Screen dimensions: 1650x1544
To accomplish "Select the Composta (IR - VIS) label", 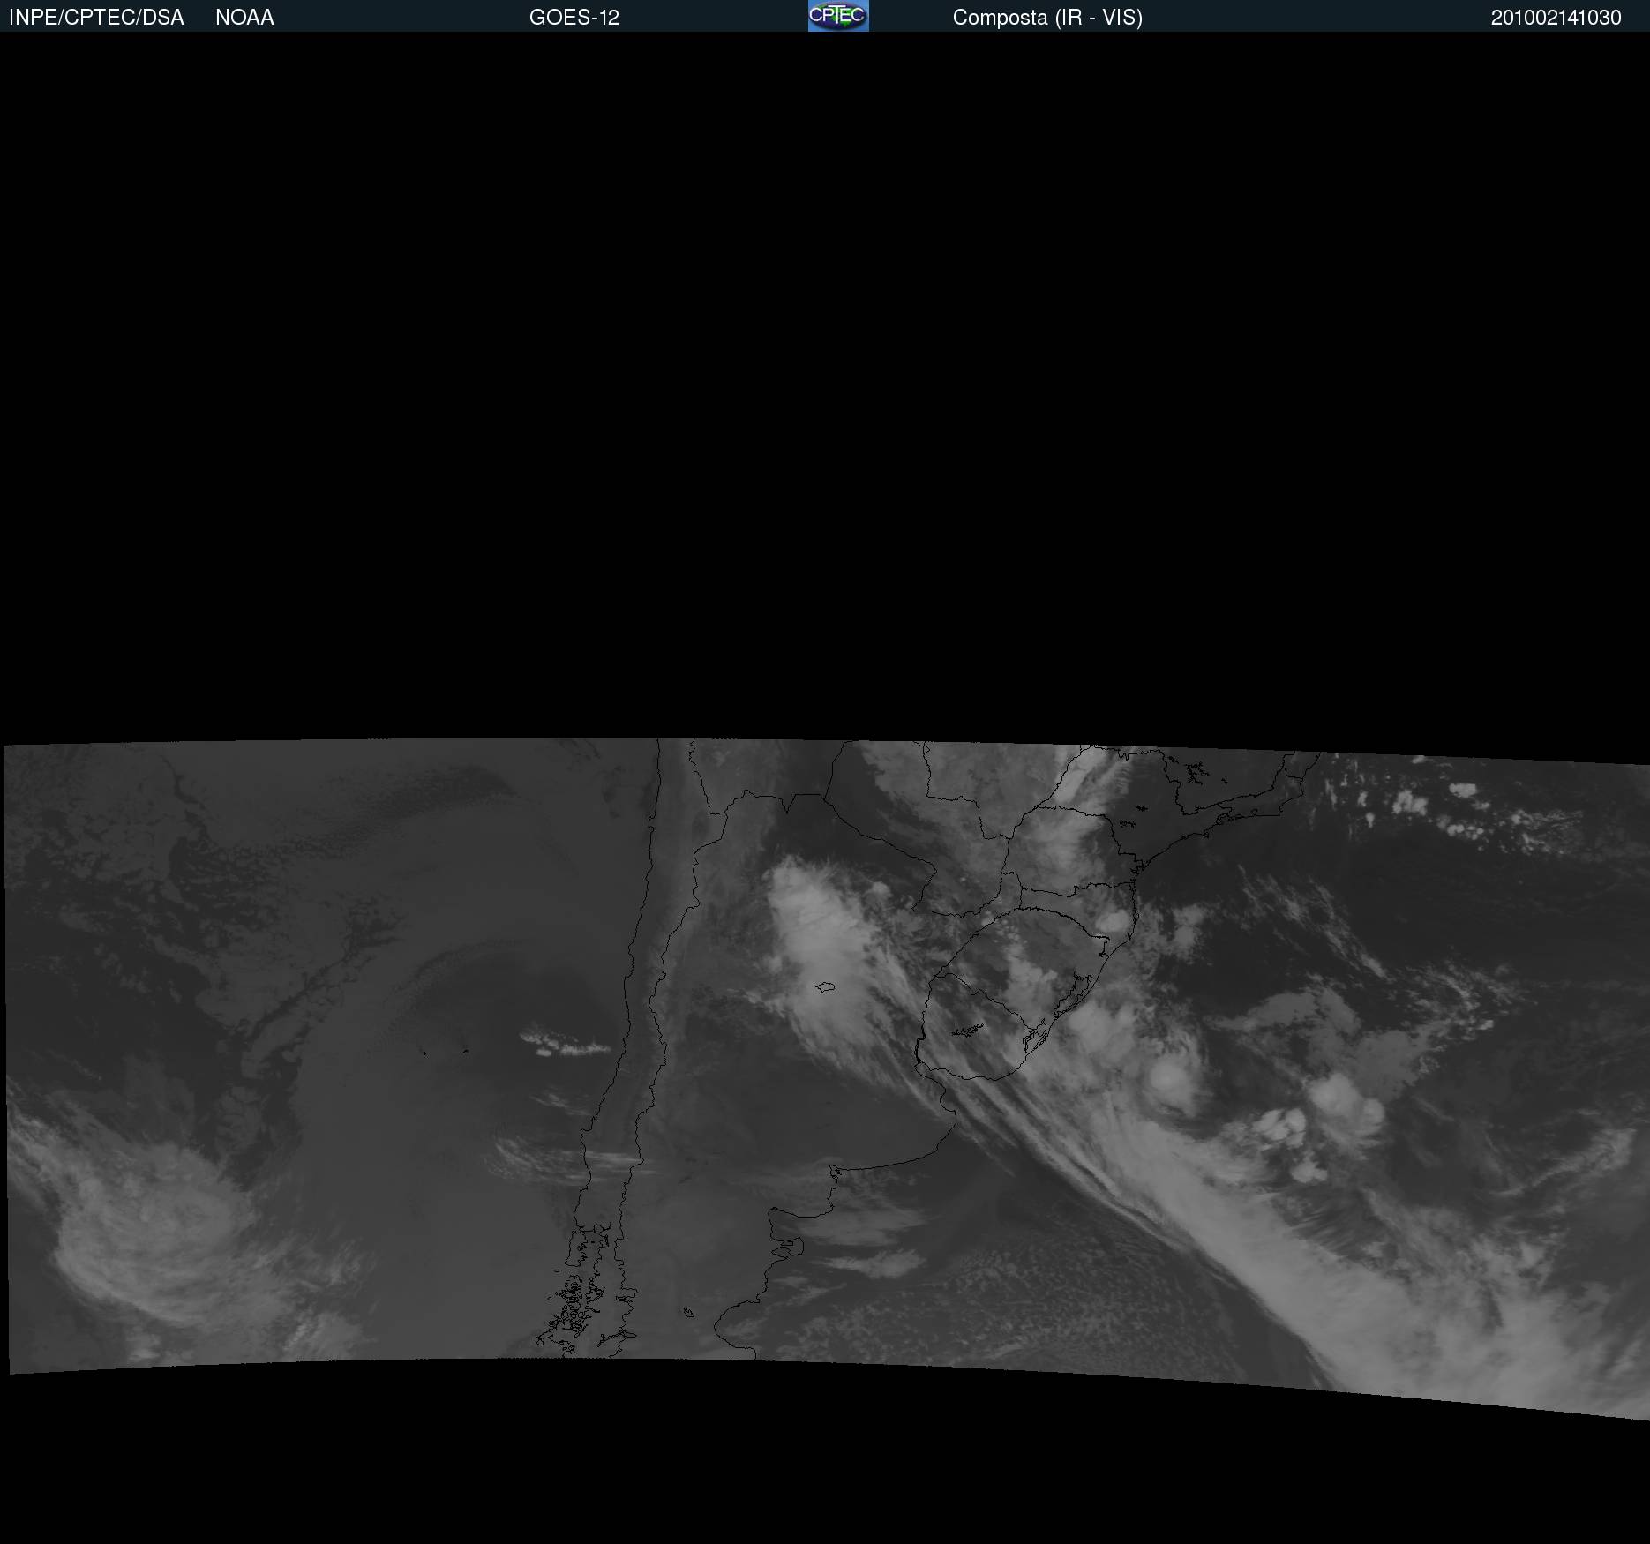I will click(1047, 18).
